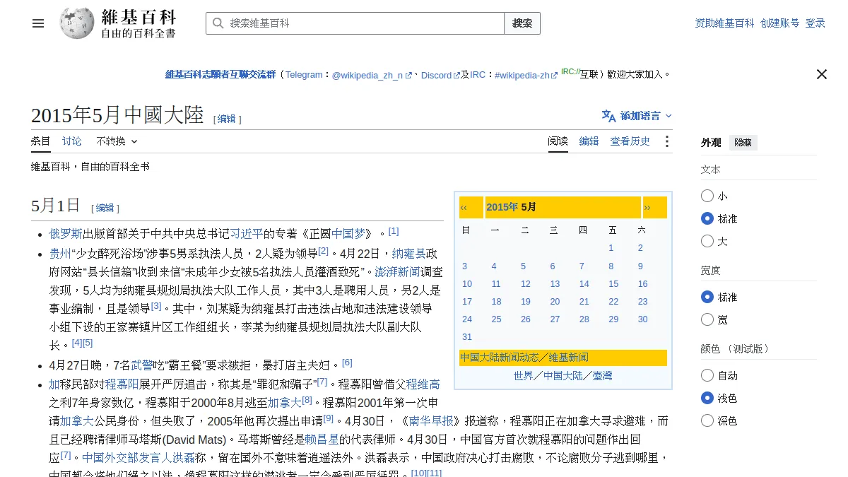This screenshot has height=477, width=848.
Task: Dismiss the site notice with X icon
Action: [821, 74]
